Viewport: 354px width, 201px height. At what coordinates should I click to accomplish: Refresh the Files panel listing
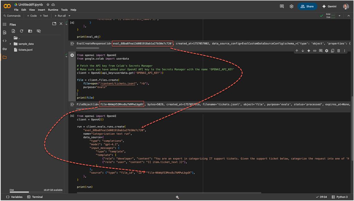pos(22,31)
